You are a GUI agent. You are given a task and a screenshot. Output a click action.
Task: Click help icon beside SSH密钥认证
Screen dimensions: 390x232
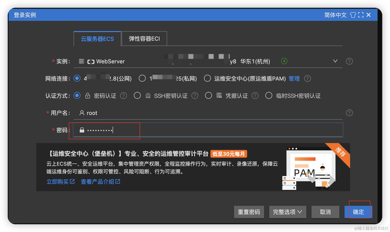point(195,96)
